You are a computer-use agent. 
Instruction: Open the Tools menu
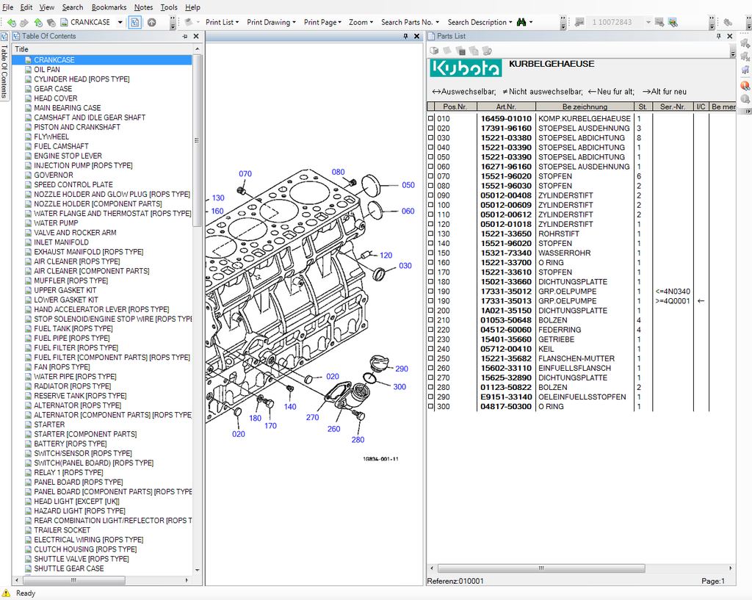pos(169,7)
